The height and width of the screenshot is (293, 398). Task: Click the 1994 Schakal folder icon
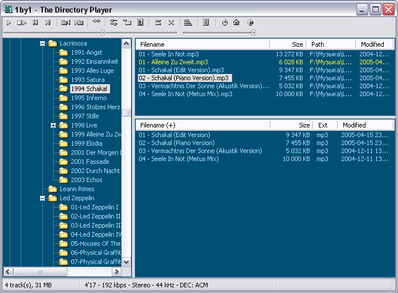coord(63,89)
